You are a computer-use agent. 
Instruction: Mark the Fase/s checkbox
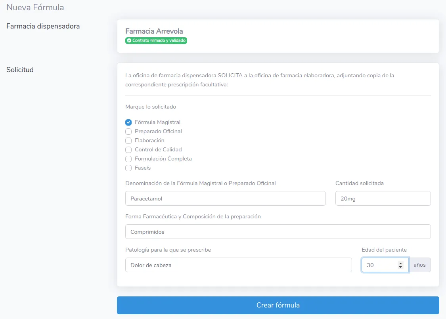click(128, 168)
